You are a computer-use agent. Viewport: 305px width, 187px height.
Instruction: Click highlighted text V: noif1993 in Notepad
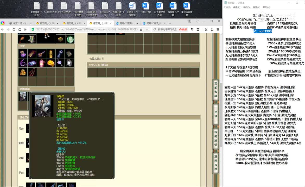263,31
